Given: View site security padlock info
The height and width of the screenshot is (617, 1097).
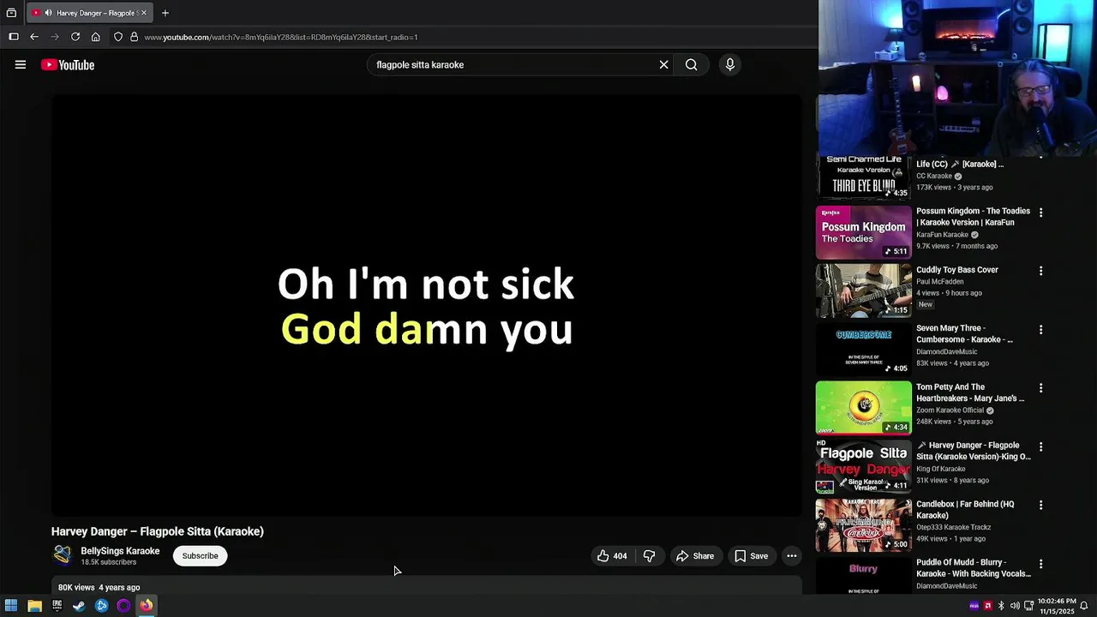Looking at the screenshot, I should pos(134,37).
